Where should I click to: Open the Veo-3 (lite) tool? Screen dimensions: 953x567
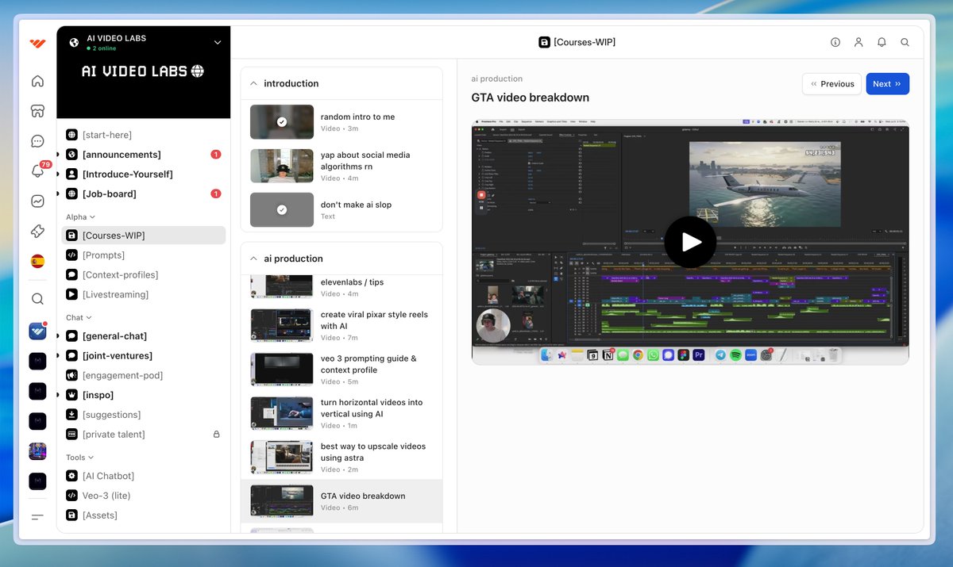pyautogui.click(x=143, y=496)
